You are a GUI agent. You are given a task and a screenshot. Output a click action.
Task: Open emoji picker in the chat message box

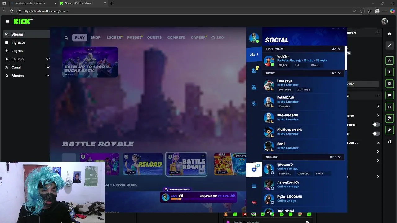coord(307,222)
